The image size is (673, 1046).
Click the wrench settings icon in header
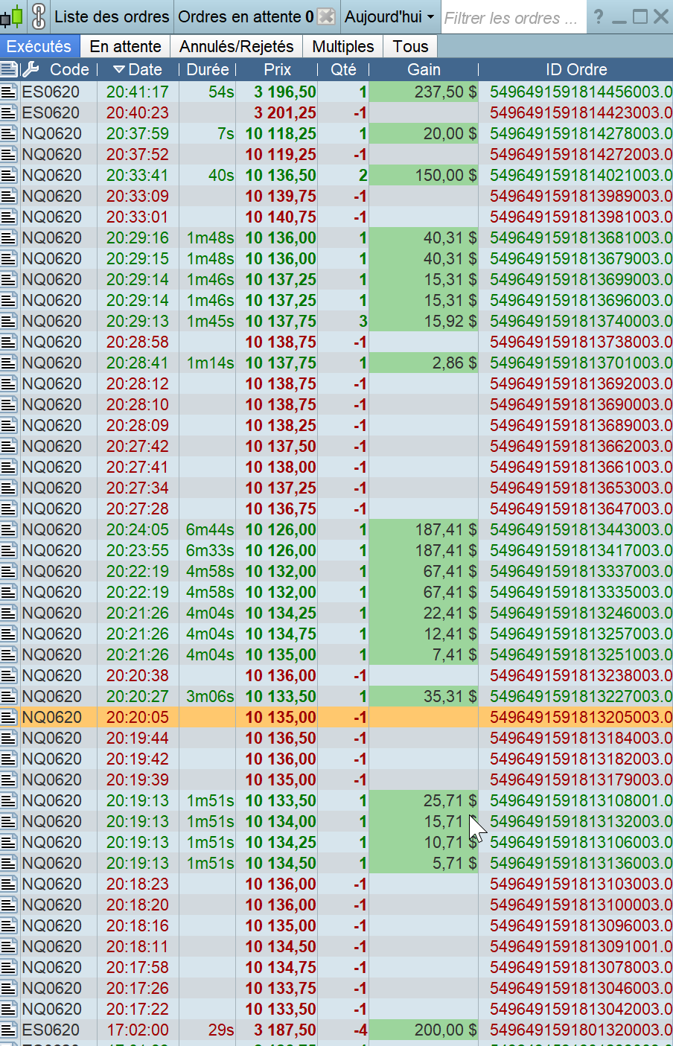point(31,70)
